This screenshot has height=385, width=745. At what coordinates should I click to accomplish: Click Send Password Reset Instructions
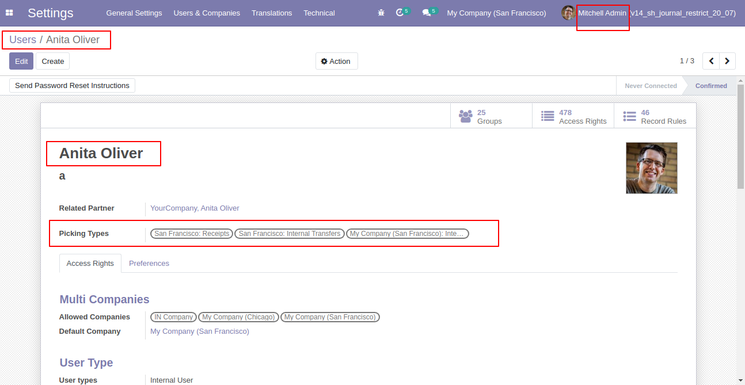72,85
